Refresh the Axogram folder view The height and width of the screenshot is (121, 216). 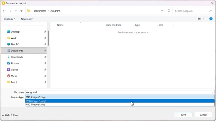click(169, 11)
